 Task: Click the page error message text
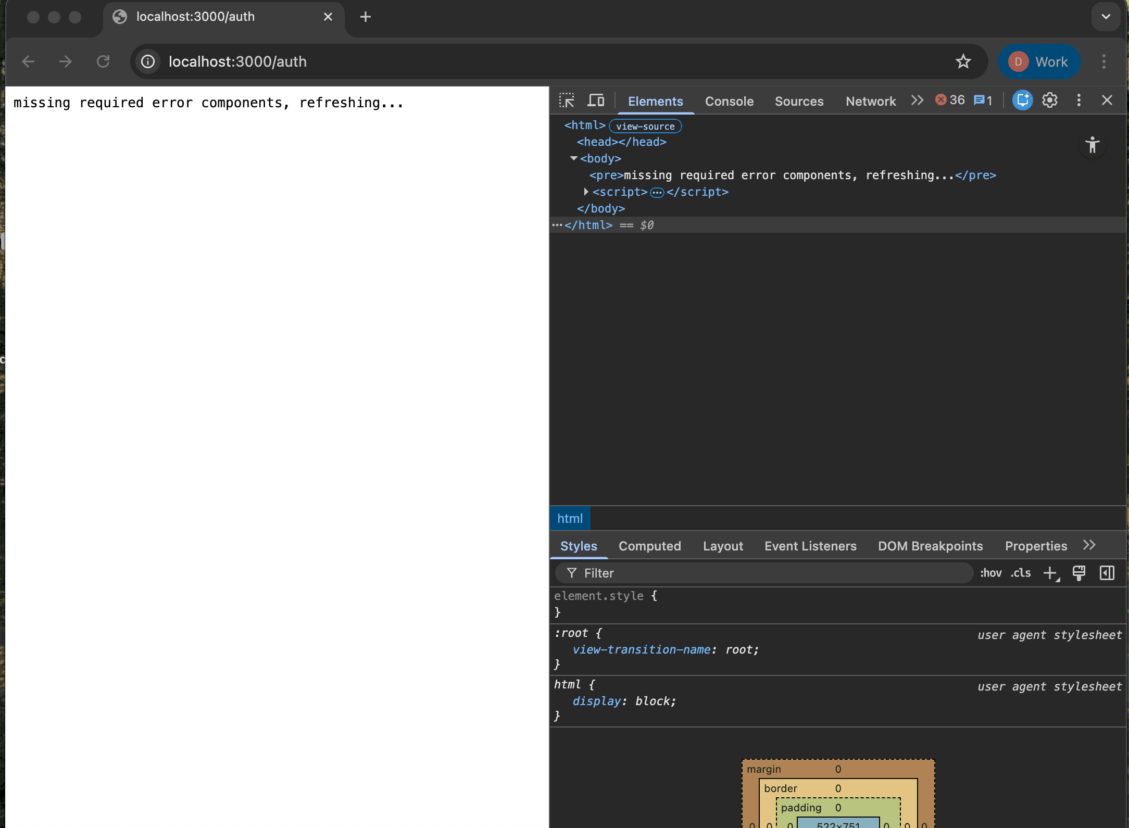[x=208, y=103]
